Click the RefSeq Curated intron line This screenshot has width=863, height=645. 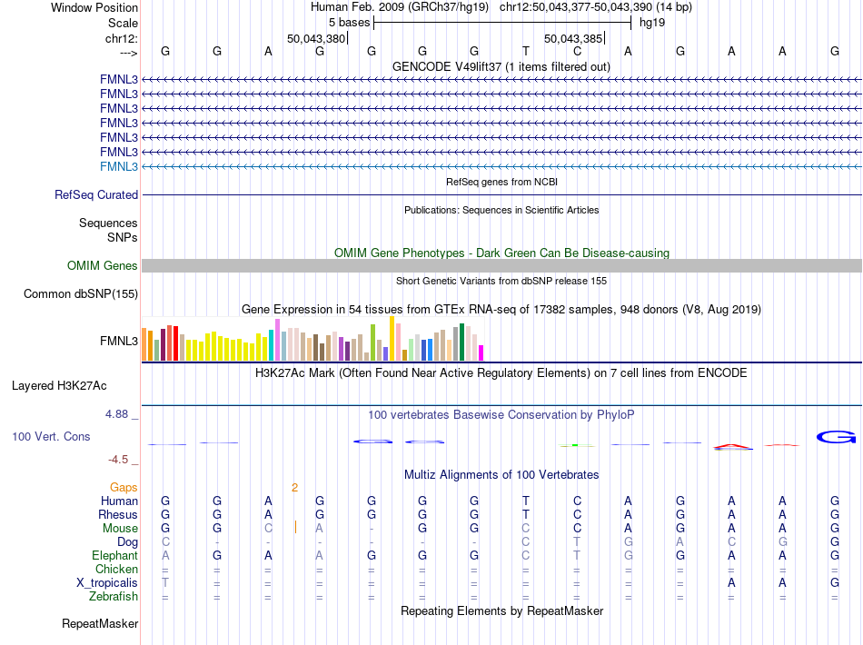tap(501, 194)
